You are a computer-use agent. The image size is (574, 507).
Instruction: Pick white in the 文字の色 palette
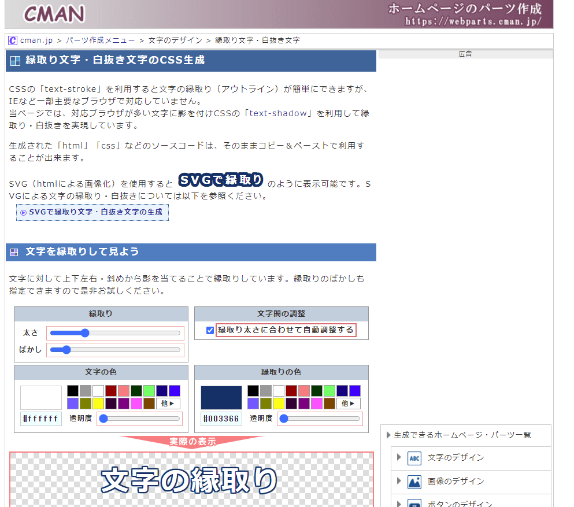tap(98, 391)
